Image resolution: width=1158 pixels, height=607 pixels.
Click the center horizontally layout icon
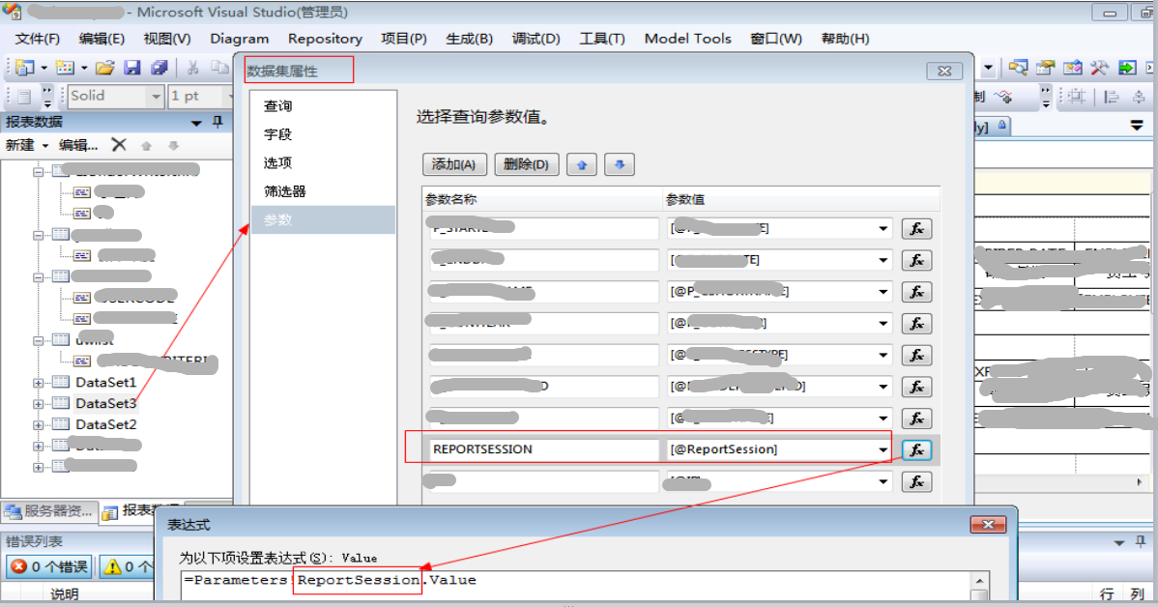point(1139,96)
